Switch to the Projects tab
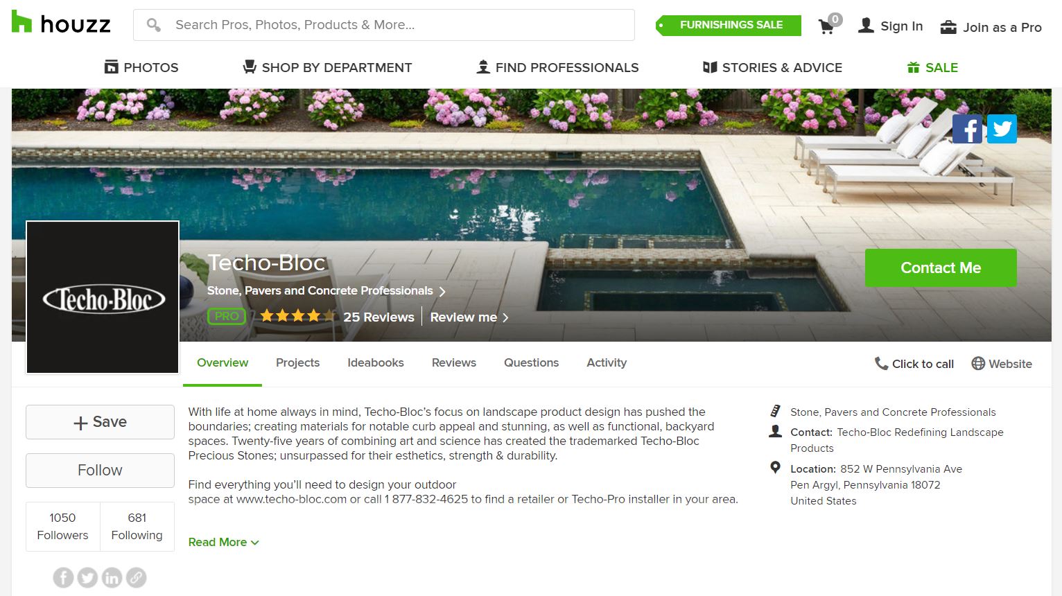The width and height of the screenshot is (1062, 596). [x=297, y=362]
